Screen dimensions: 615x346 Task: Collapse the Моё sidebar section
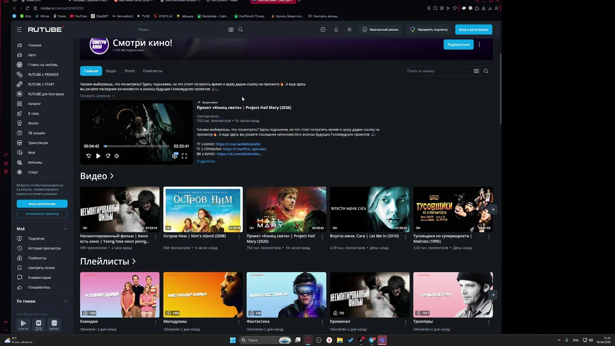(x=65, y=229)
